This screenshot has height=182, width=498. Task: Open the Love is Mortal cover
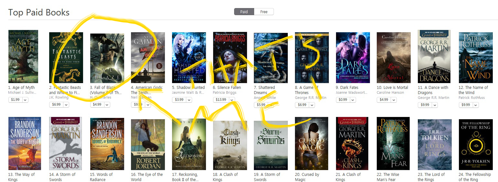(394, 58)
